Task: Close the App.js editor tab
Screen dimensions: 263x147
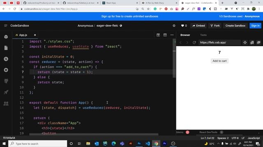Action: [x=35, y=35]
